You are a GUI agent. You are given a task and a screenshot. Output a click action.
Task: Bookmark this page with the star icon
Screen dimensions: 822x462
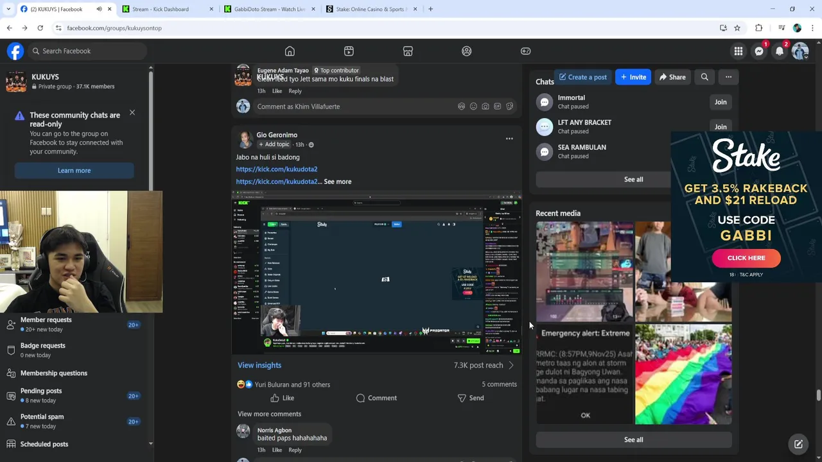coord(737,28)
